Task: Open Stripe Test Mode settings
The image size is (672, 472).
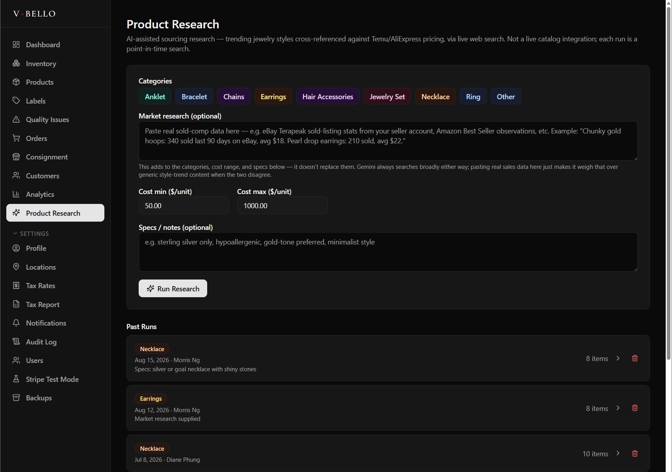Action: 55,379
